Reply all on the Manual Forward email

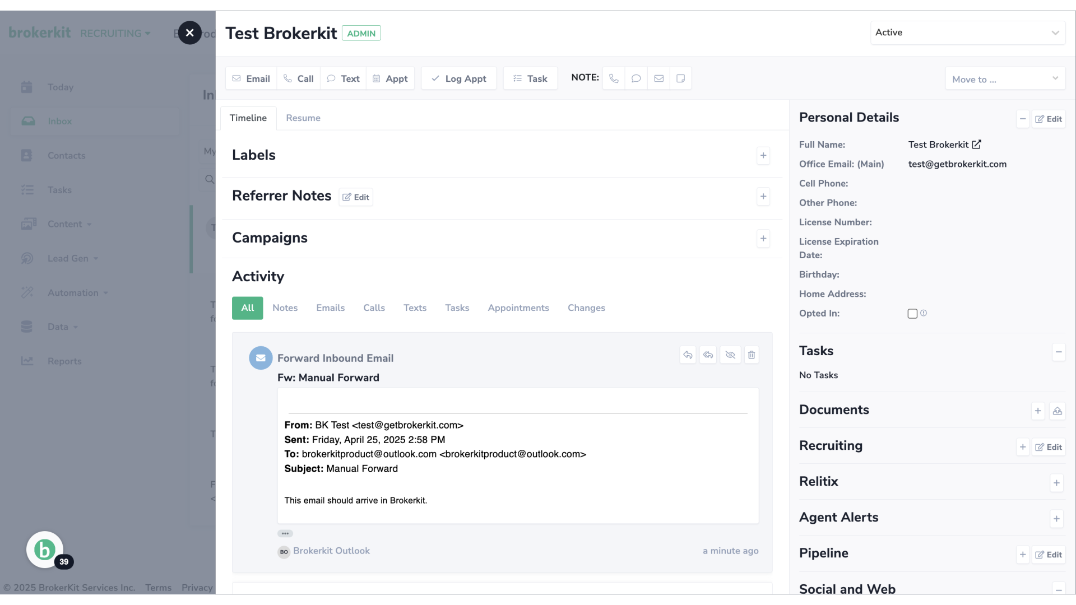(x=708, y=355)
